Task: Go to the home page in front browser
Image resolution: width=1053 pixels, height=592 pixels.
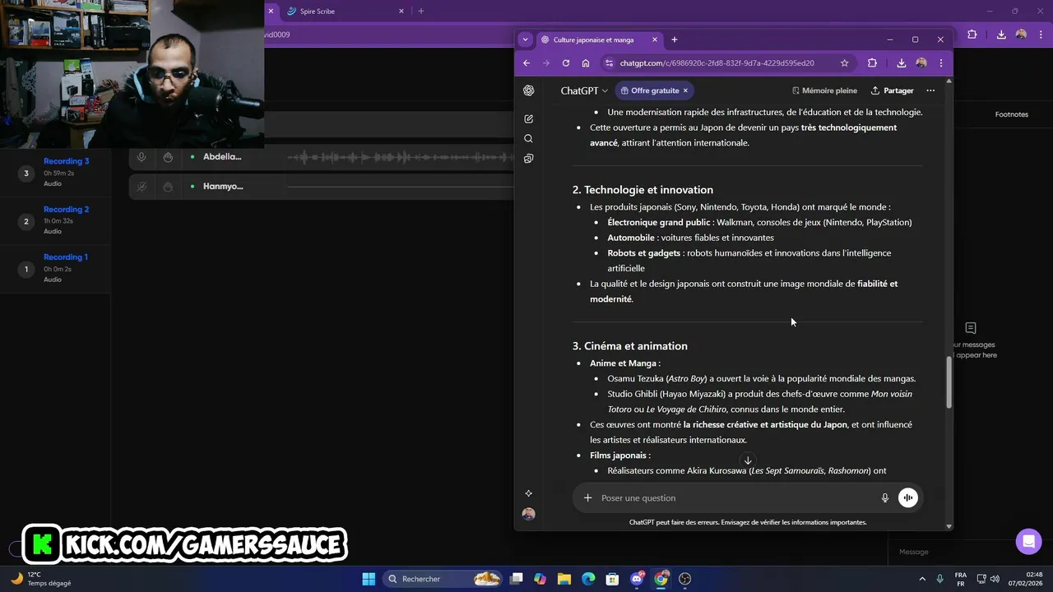Action: pyautogui.click(x=586, y=63)
